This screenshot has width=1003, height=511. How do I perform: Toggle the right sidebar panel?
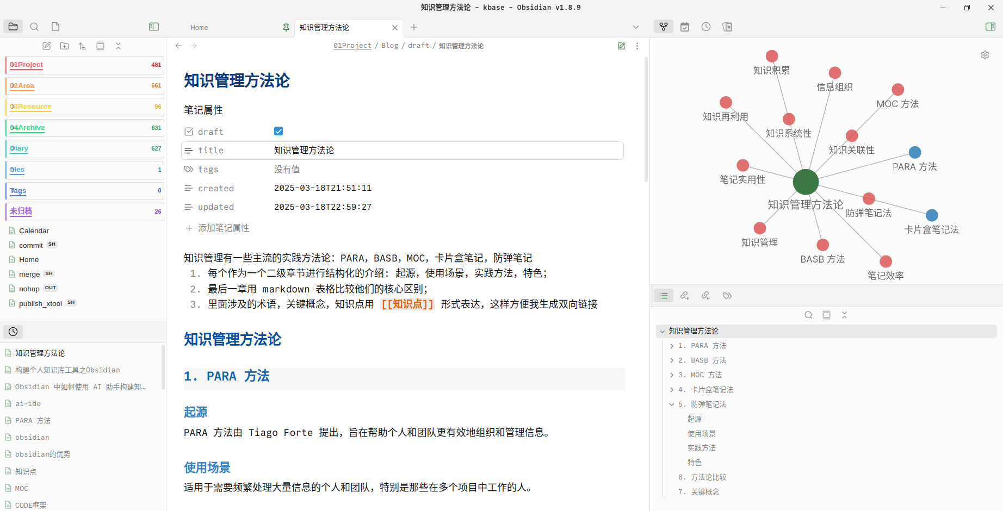coord(990,27)
